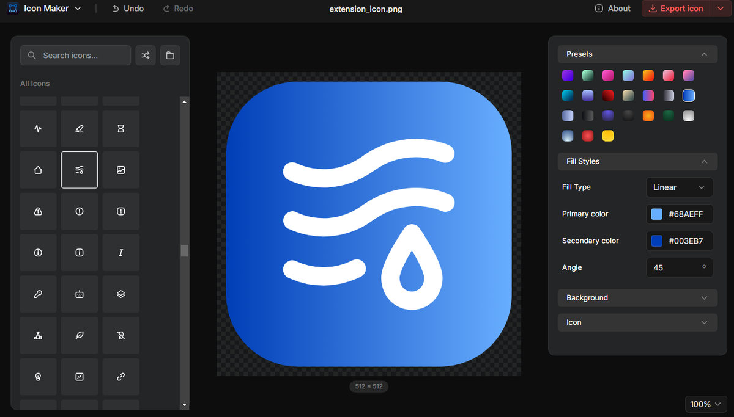Select the italic letter icon

point(121,253)
